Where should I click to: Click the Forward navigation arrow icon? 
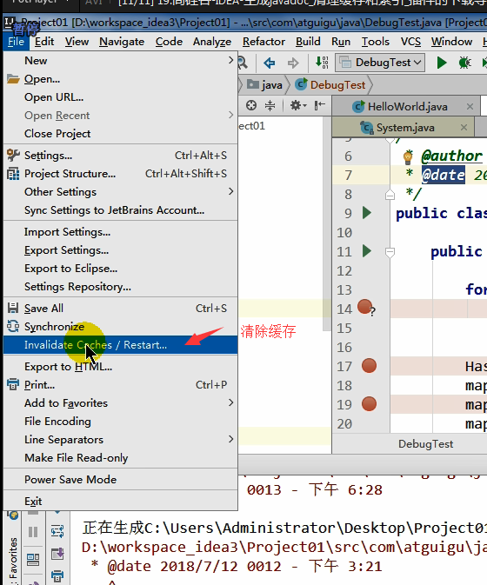coord(293,63)
